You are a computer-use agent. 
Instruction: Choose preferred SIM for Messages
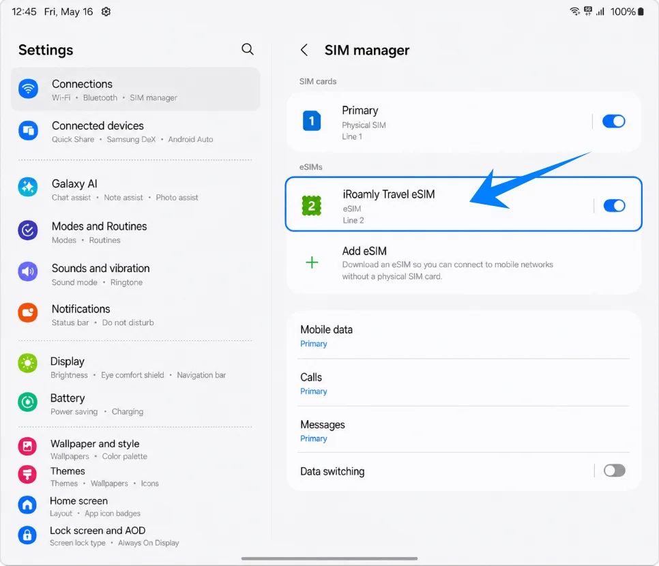(x=464, y=430)
